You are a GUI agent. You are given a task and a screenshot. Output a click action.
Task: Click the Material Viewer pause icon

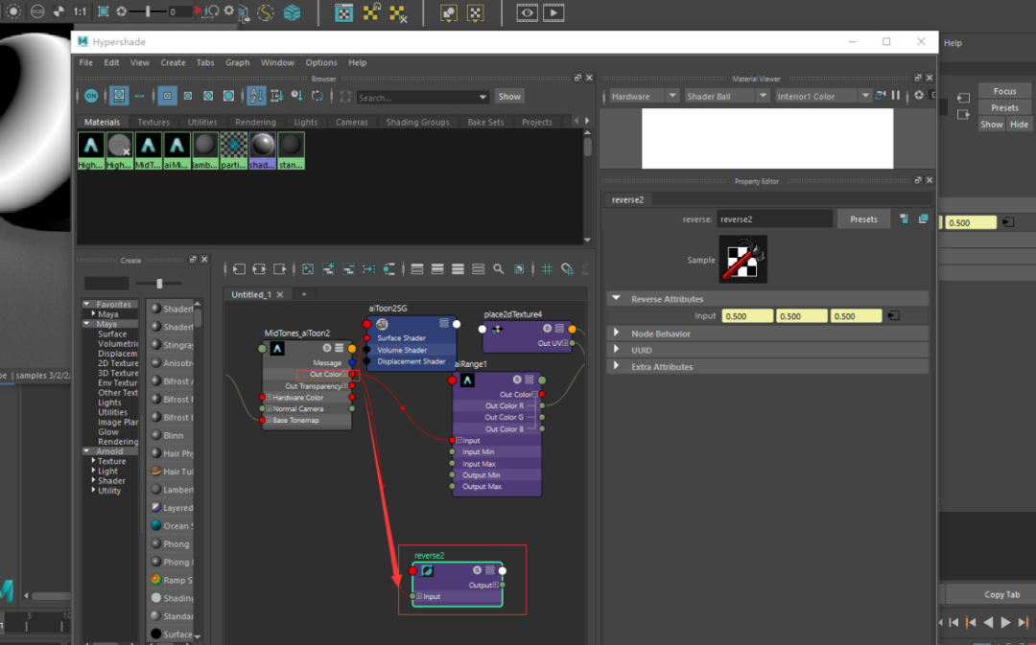click(x=896, y=96)
